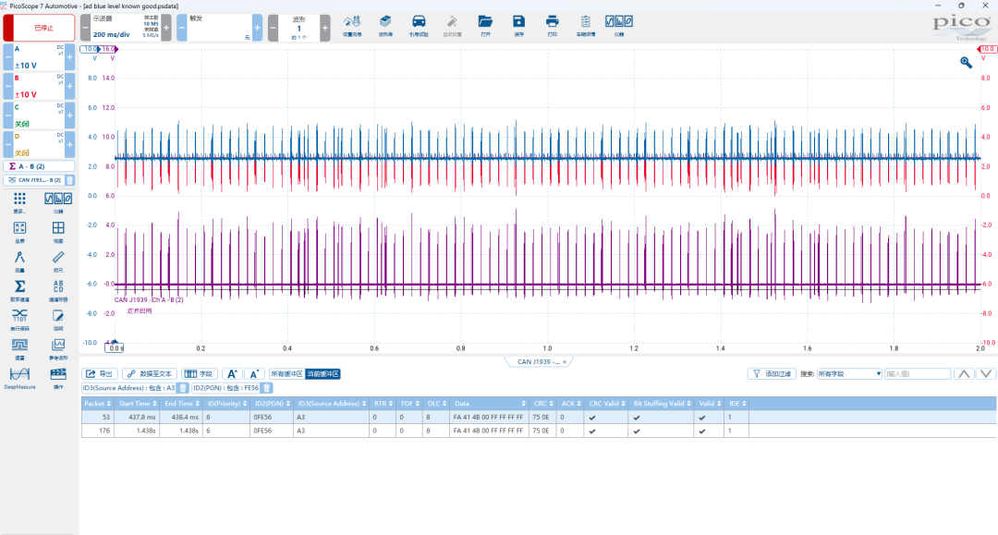
Task: Select the All Buffers toggle
Action: coord(286,373)
